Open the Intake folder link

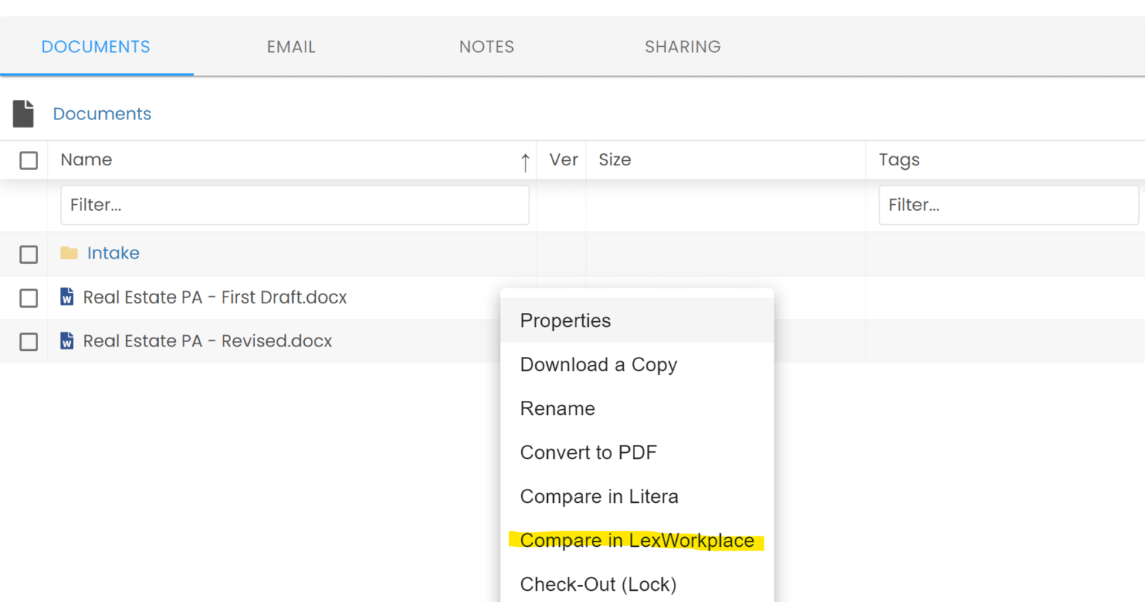click(113, 253)
